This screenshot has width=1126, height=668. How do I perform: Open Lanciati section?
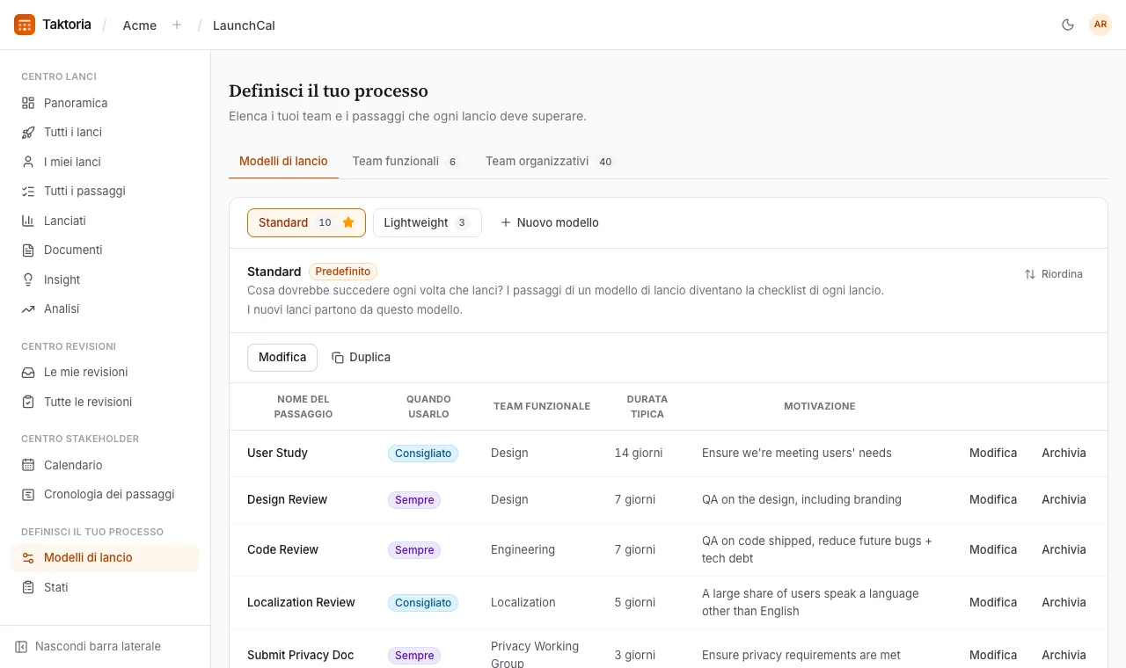[x=105, y=221]
